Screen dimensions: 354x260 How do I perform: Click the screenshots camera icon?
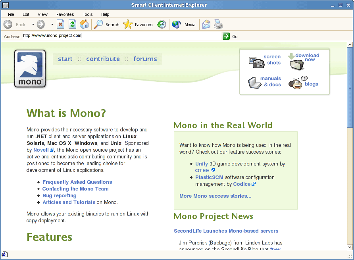256,63
